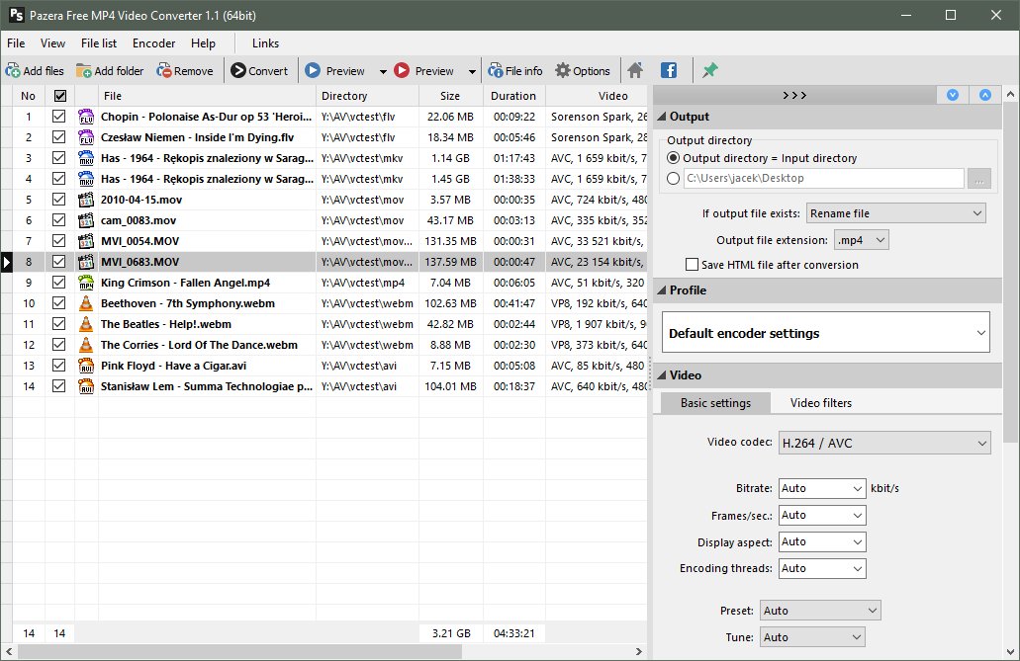1020x661 pixels.
Task: Click MOV icon of cam_0083.mov
Action: [86, 220]
